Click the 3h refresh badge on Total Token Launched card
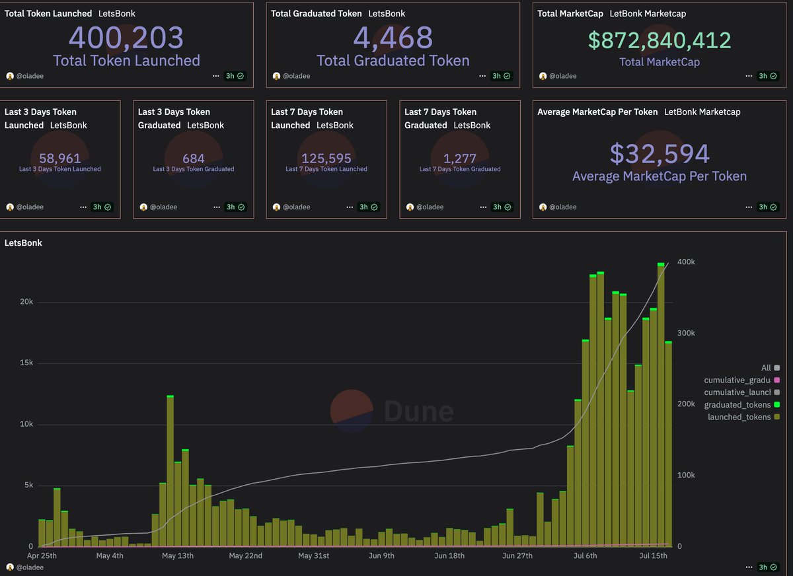Image resolution: width=793 pixels, height=576 pixels. (x=234, y=76)
